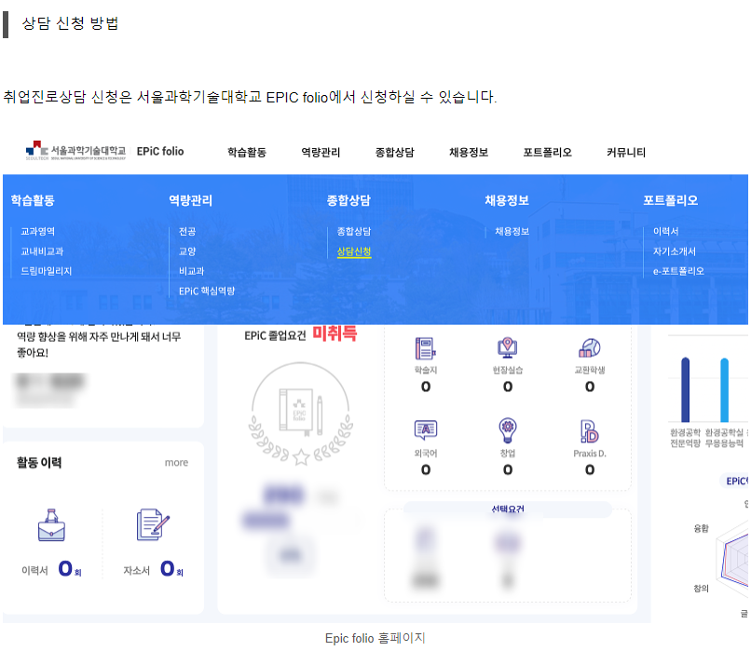Open the 학습활동 top menu

click(x=247, y=152)
